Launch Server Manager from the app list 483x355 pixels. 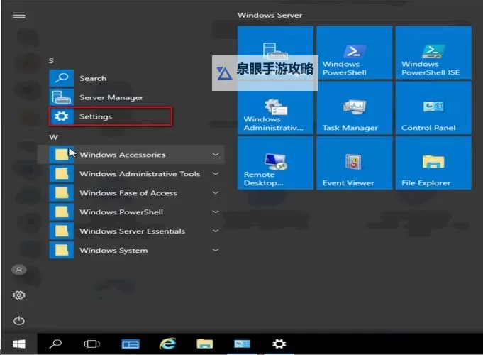tap(131, 97)
